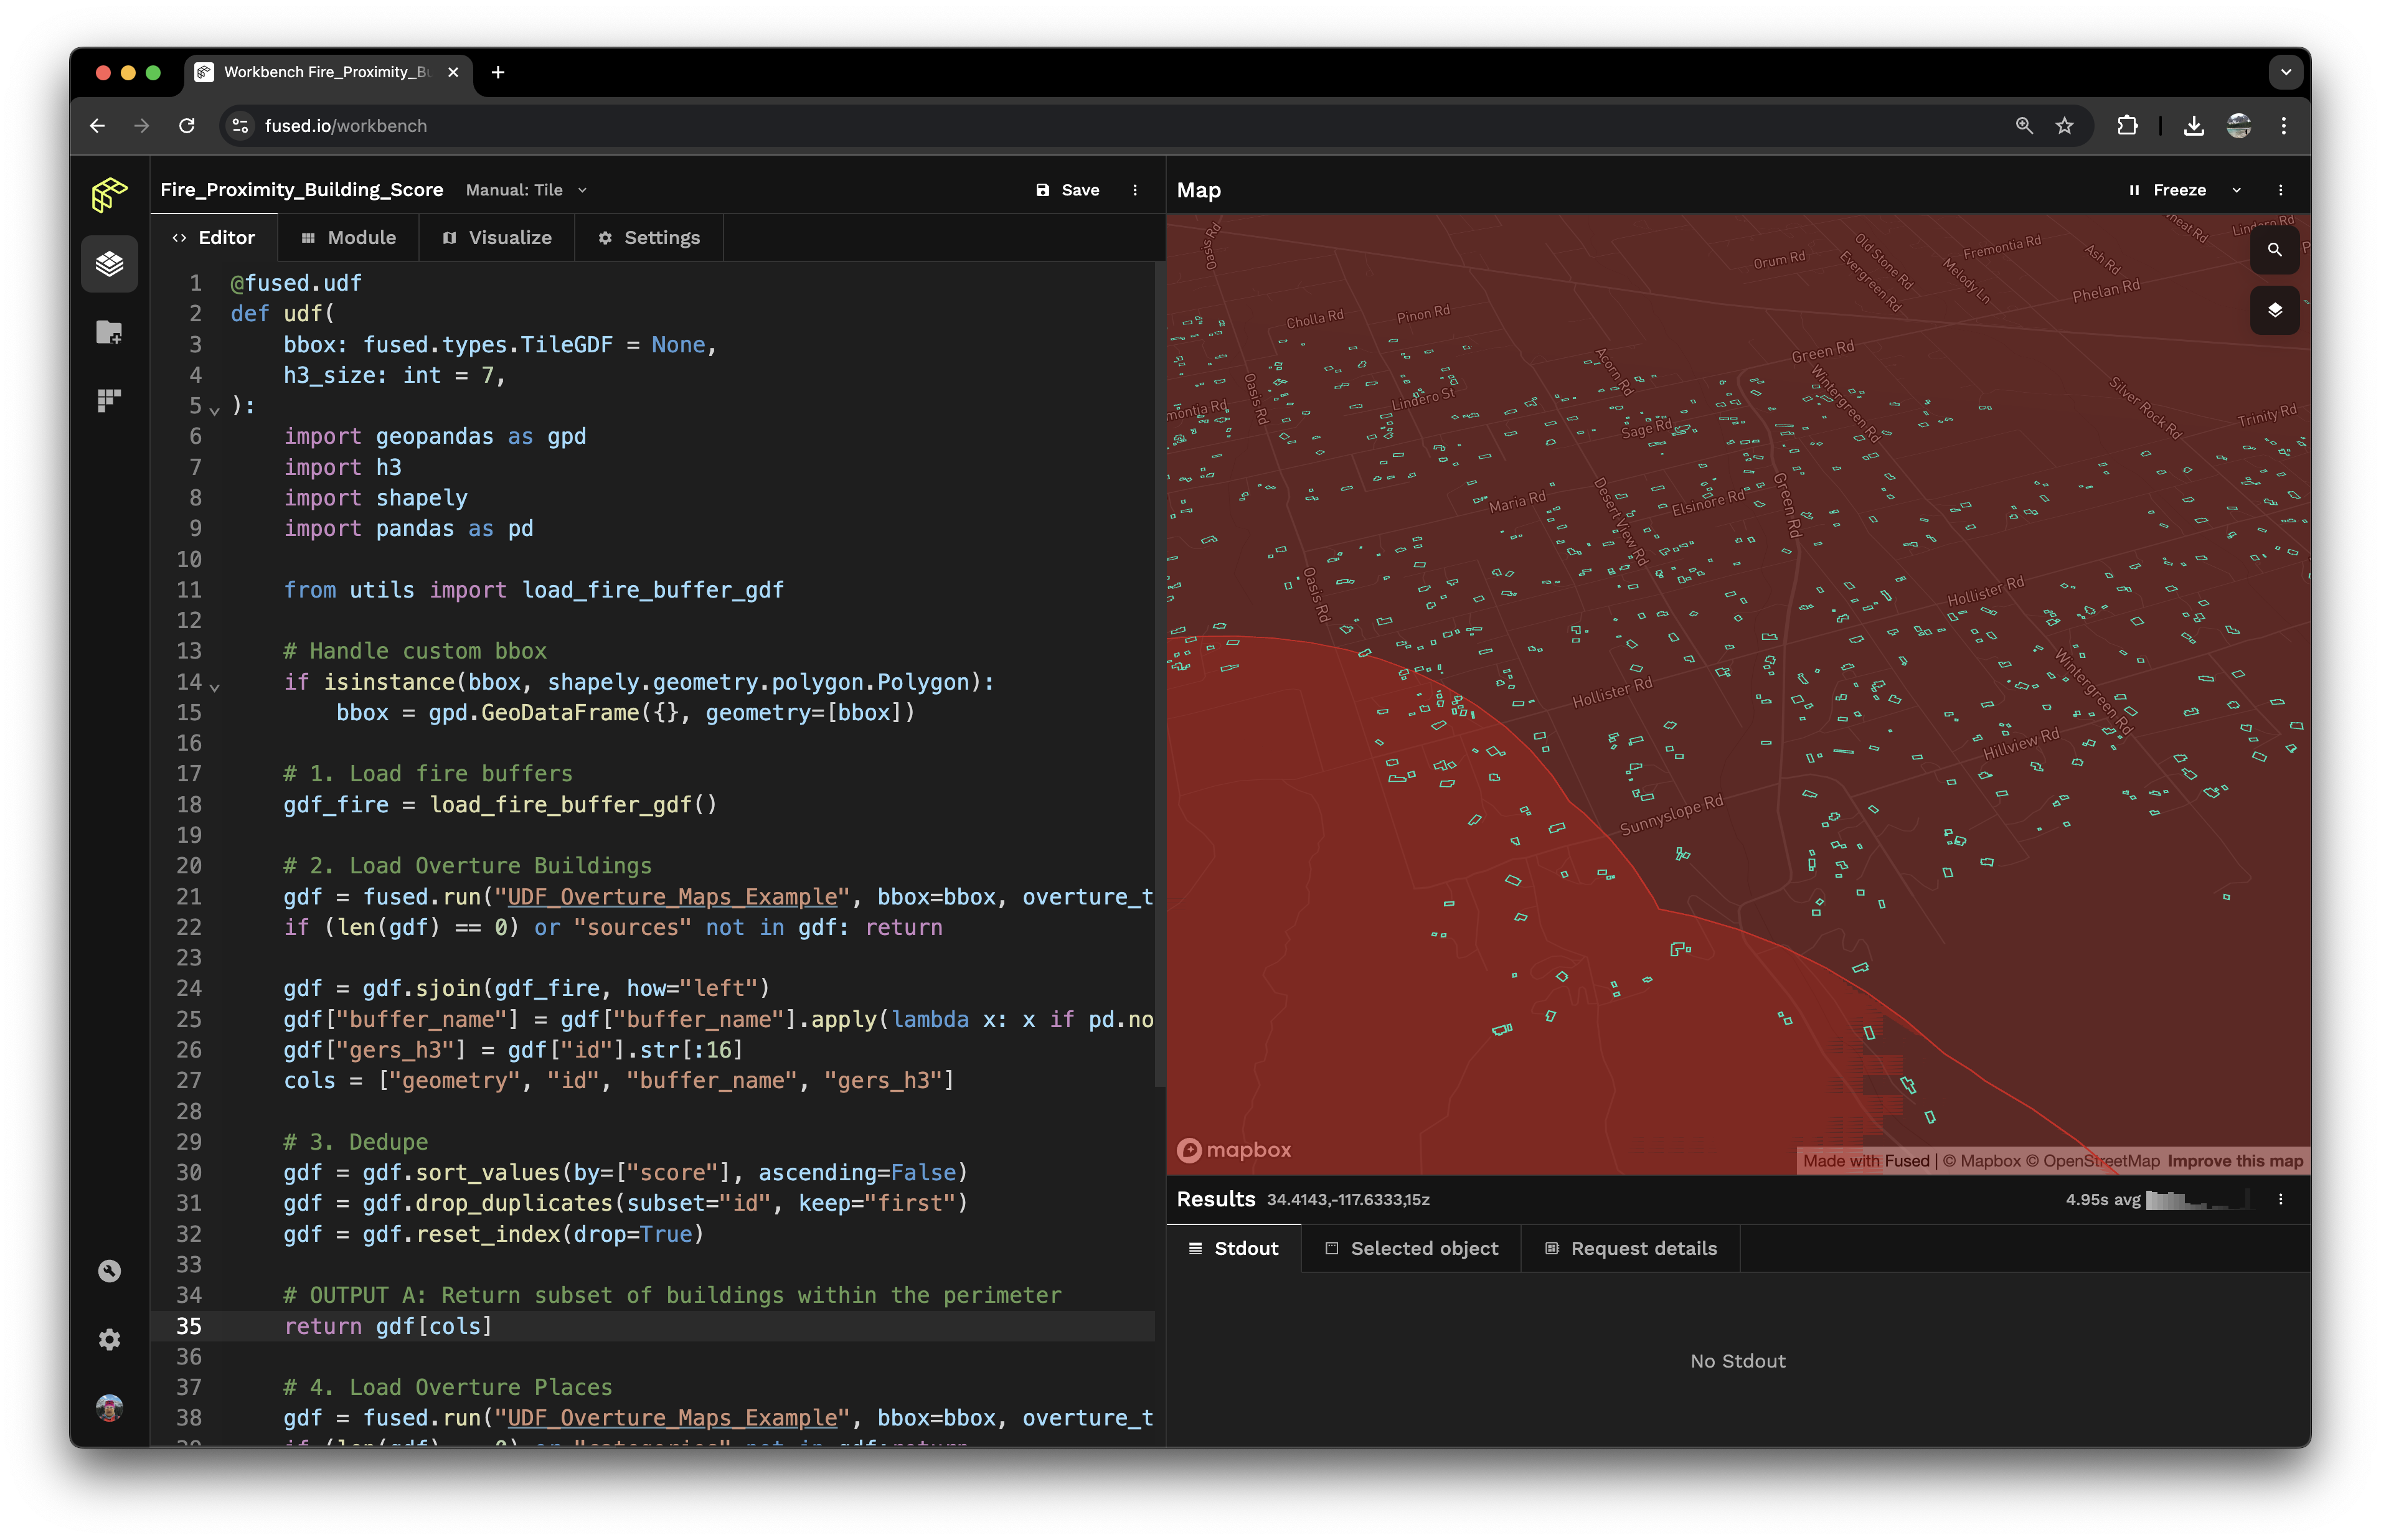Open the UDF three-dot menu next to Save
Viewport: 2381px width, 1540px height.
[x=1134, y=190]
